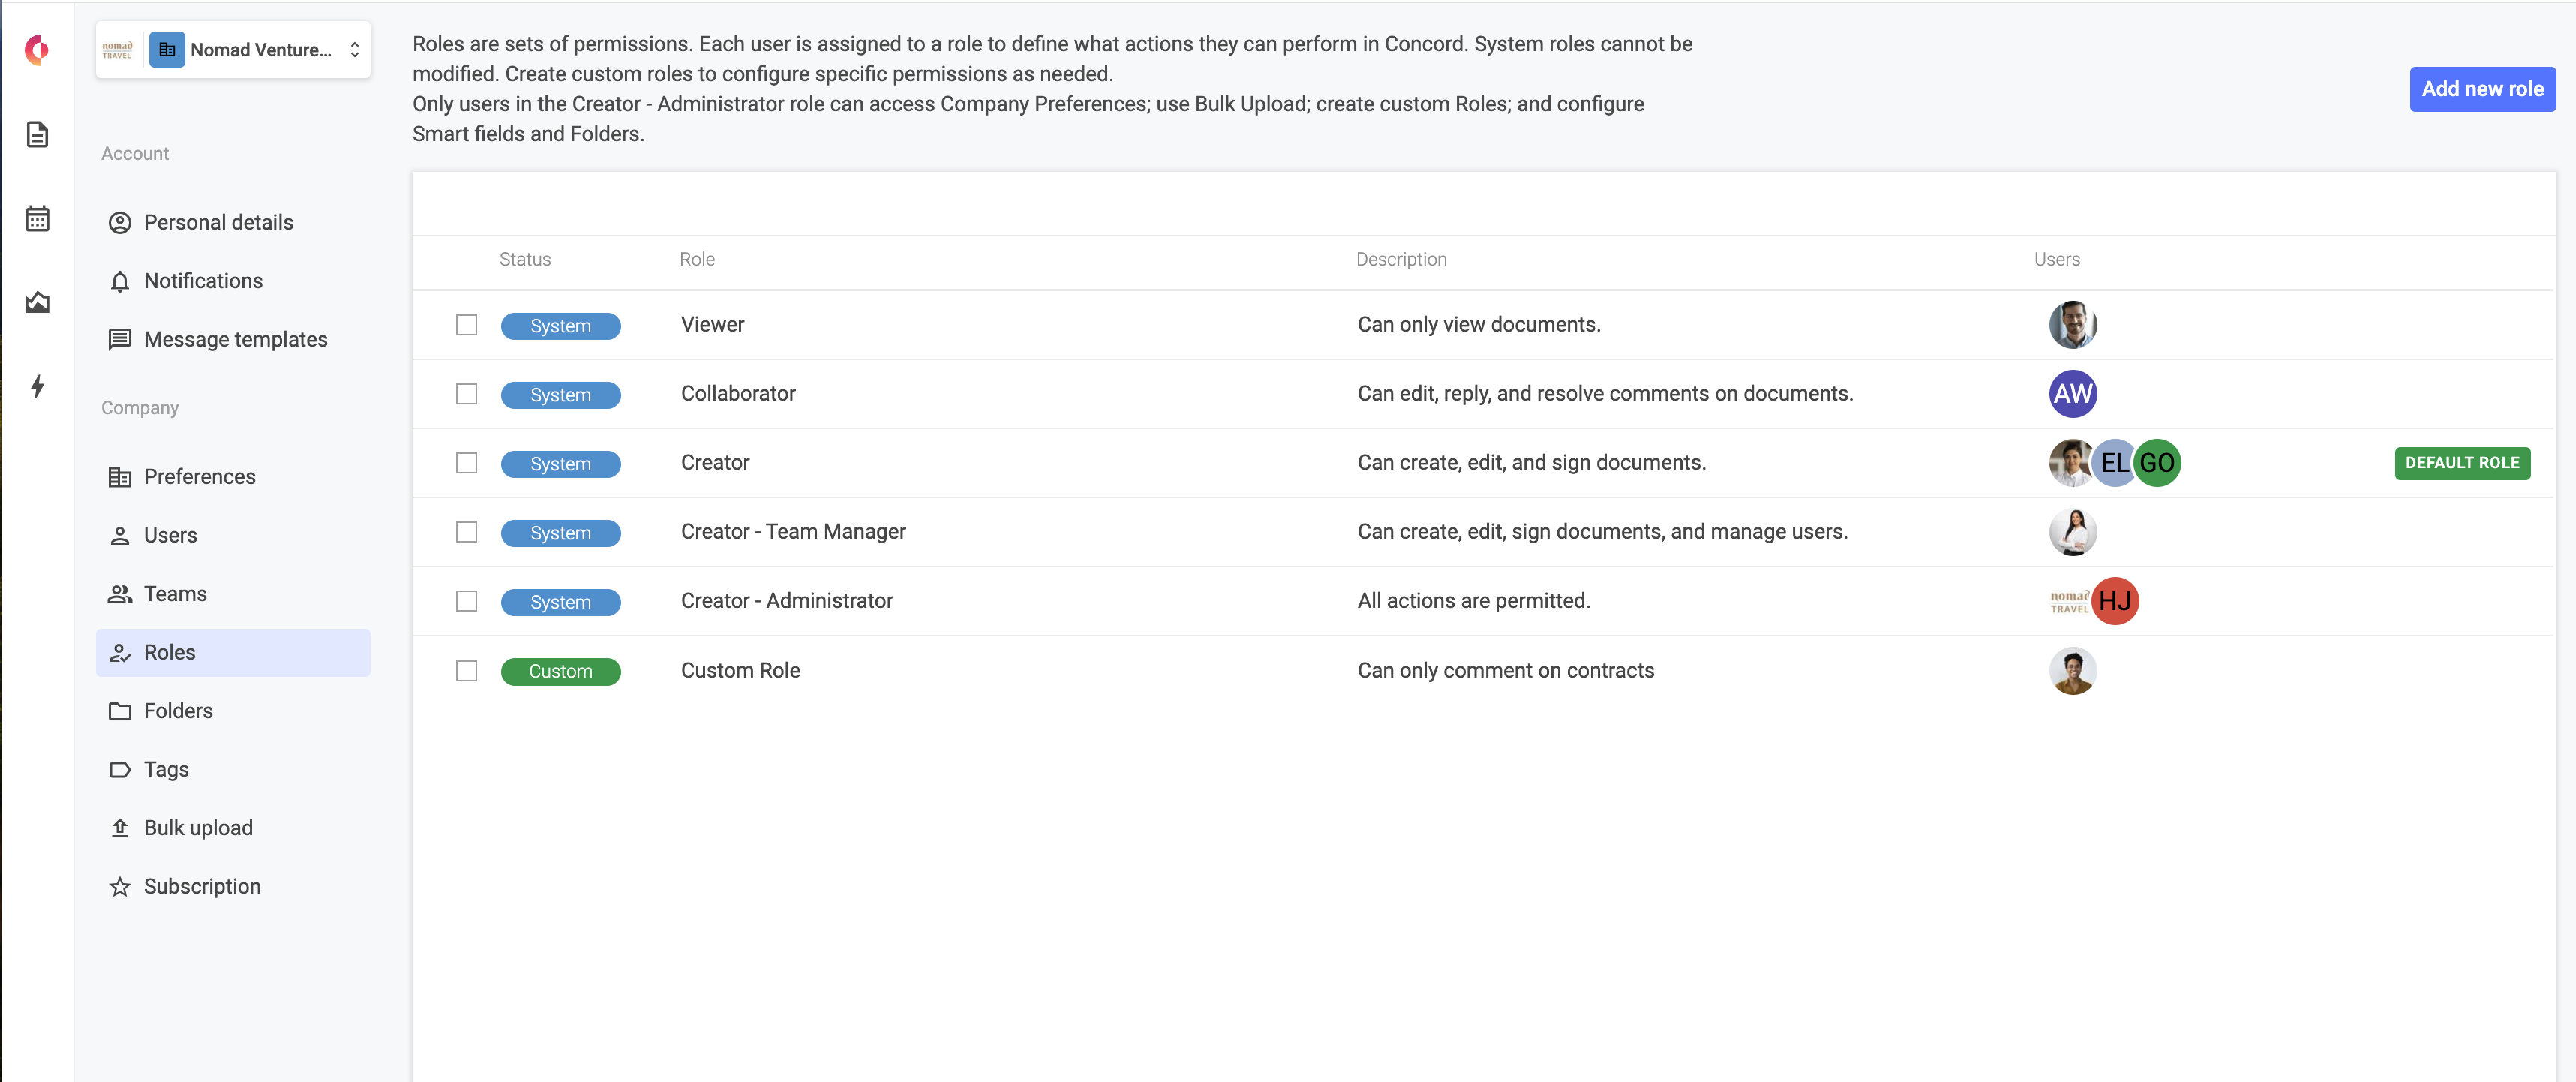Open Automations via the lightning icon
Viewport: 2576px width, 1082px height.
pos(37,386)
